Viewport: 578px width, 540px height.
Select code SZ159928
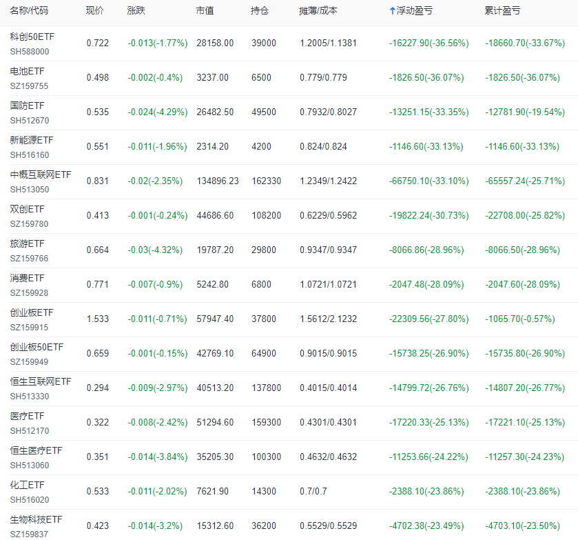(x=29, y=293)
